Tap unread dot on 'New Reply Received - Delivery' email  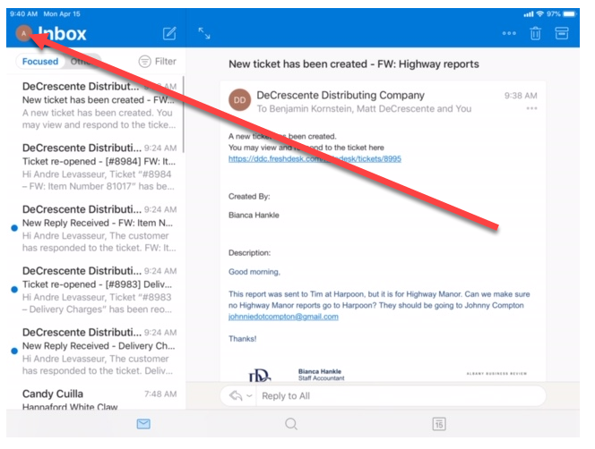pos(14,351)
